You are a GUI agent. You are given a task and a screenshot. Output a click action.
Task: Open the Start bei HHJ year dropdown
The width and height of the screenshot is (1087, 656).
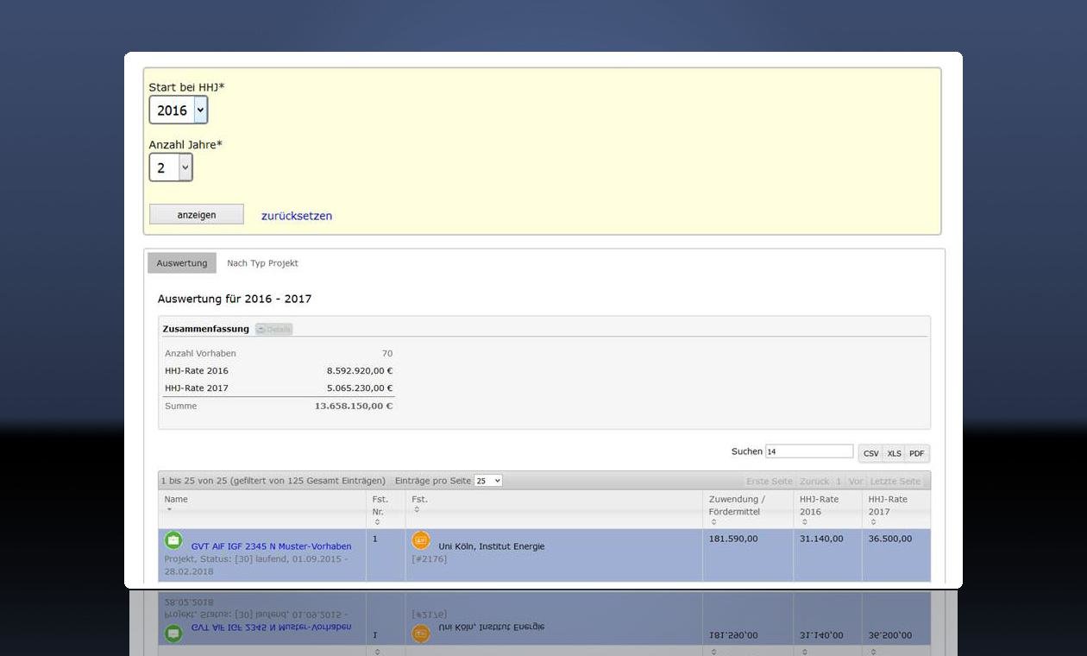[x=179, y=110]
